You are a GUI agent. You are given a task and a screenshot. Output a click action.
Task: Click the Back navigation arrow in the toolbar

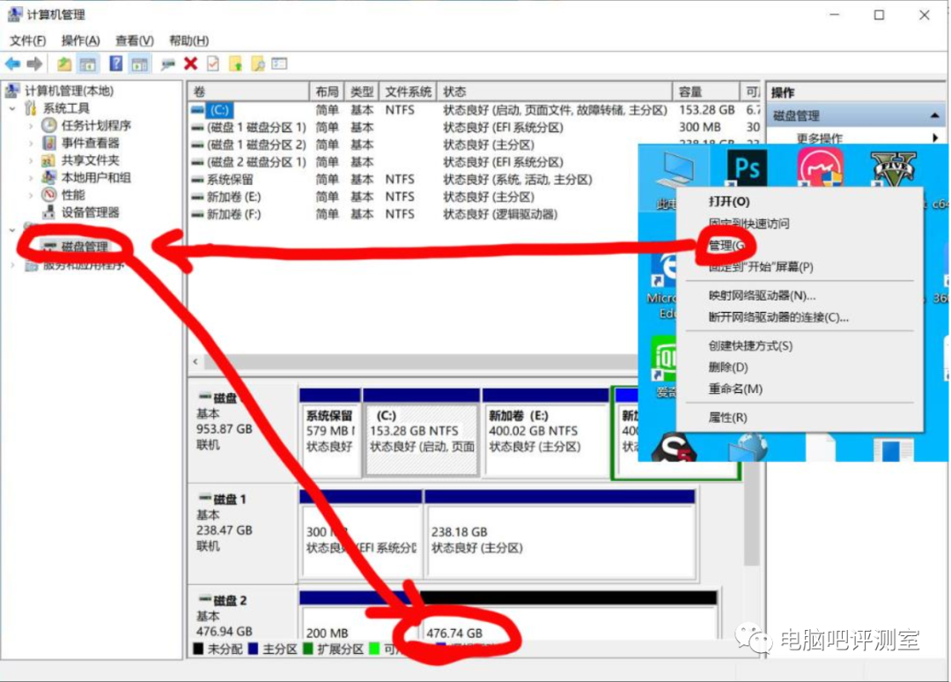11,63
